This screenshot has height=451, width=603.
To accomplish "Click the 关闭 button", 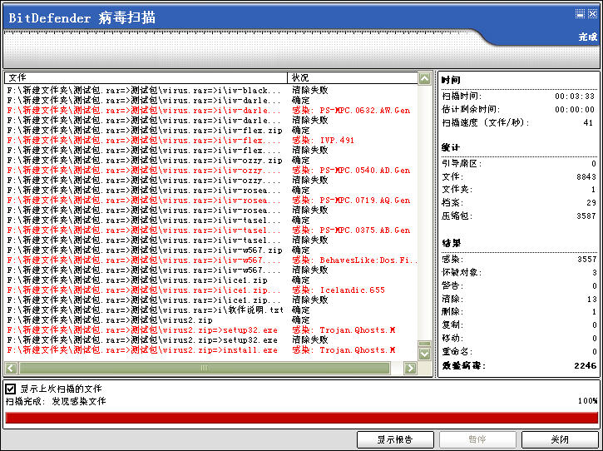I will 560,439.
